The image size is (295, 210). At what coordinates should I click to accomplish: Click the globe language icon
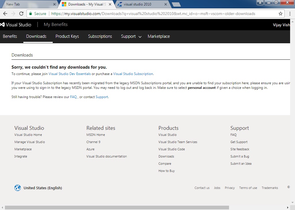pos(18,188)
